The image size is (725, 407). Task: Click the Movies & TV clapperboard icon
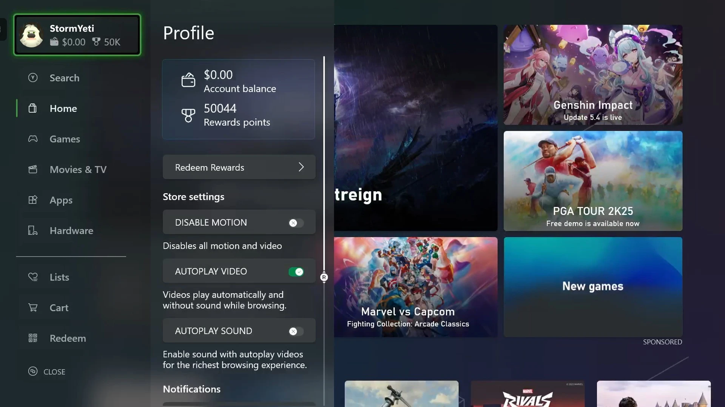coord(33,169)
